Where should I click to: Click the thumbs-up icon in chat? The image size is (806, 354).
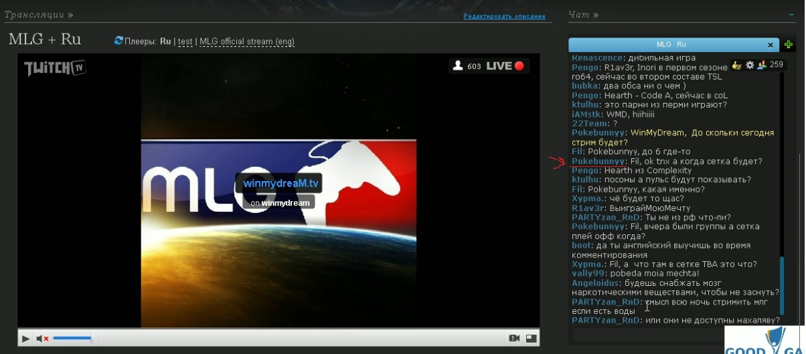pyautogui.click(x=737, y=65)
